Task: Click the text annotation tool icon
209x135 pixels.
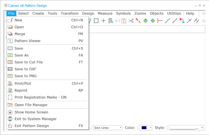Action: click(x=110, y=21)
